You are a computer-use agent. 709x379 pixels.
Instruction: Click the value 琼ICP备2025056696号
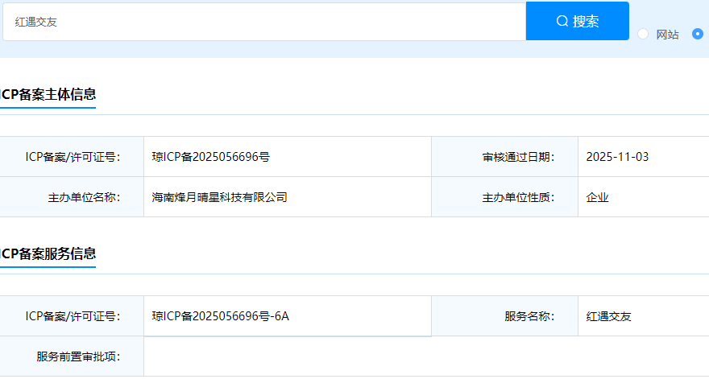[211, 157]
